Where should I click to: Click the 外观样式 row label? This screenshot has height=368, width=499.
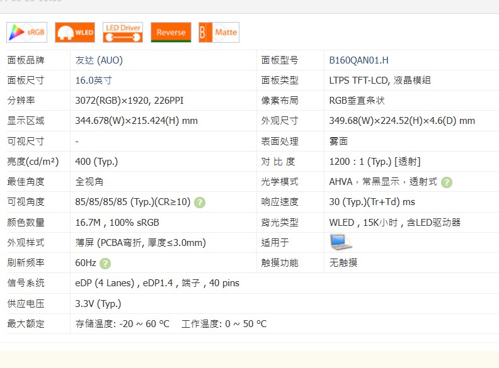[26, 243]
